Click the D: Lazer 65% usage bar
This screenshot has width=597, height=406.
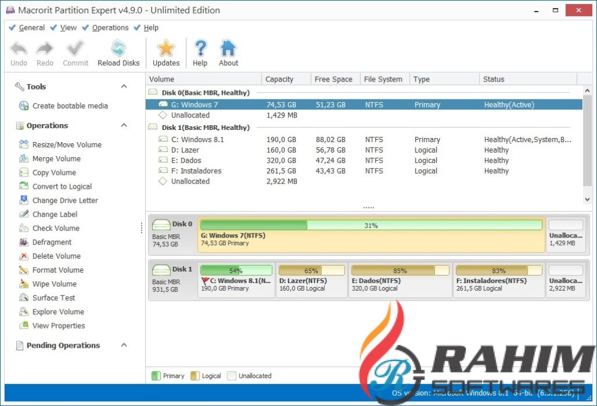click(311, 270)
